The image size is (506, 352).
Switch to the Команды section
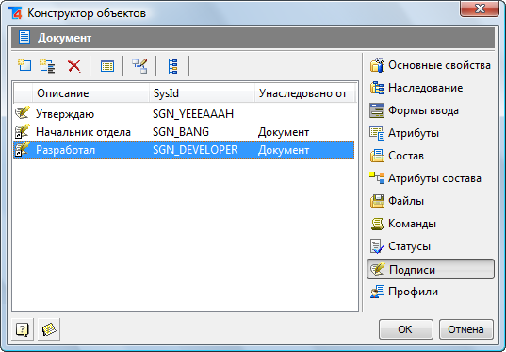[403, 224]
